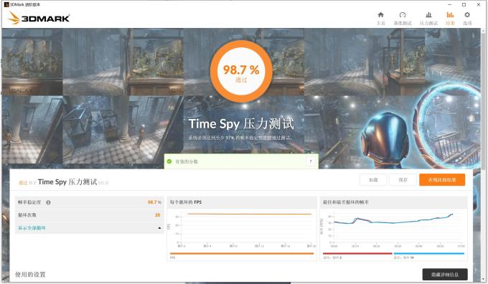Click the 有效的分数 valid score text
Screen dimensions: 488x284
[187, 161]
